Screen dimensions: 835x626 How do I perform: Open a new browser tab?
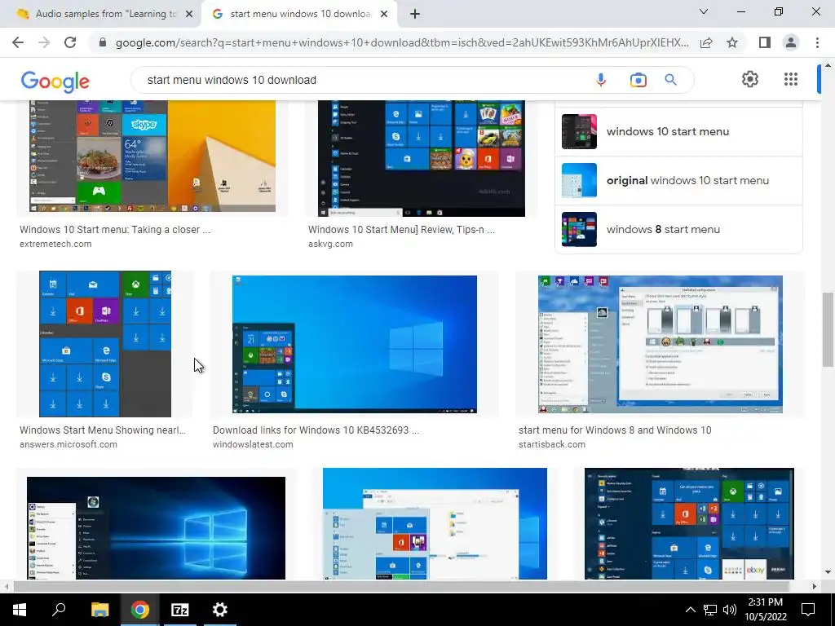[415, 15]
